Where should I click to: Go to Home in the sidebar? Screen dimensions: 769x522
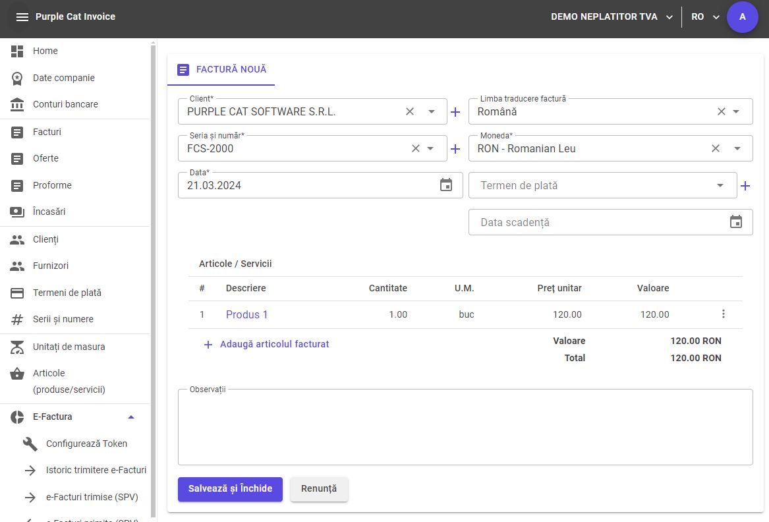coord(45,51)
